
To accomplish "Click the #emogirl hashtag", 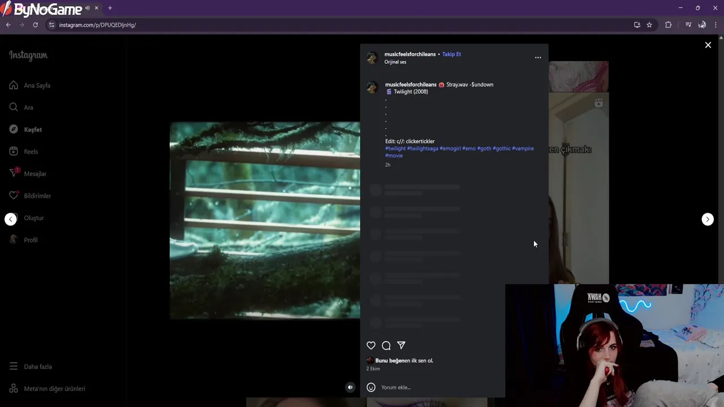I will coord(450,149).
